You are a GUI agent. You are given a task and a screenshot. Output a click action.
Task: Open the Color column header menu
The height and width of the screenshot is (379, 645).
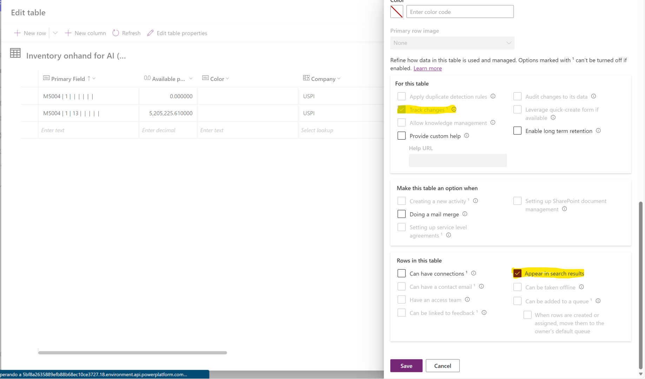click(227, 79)
